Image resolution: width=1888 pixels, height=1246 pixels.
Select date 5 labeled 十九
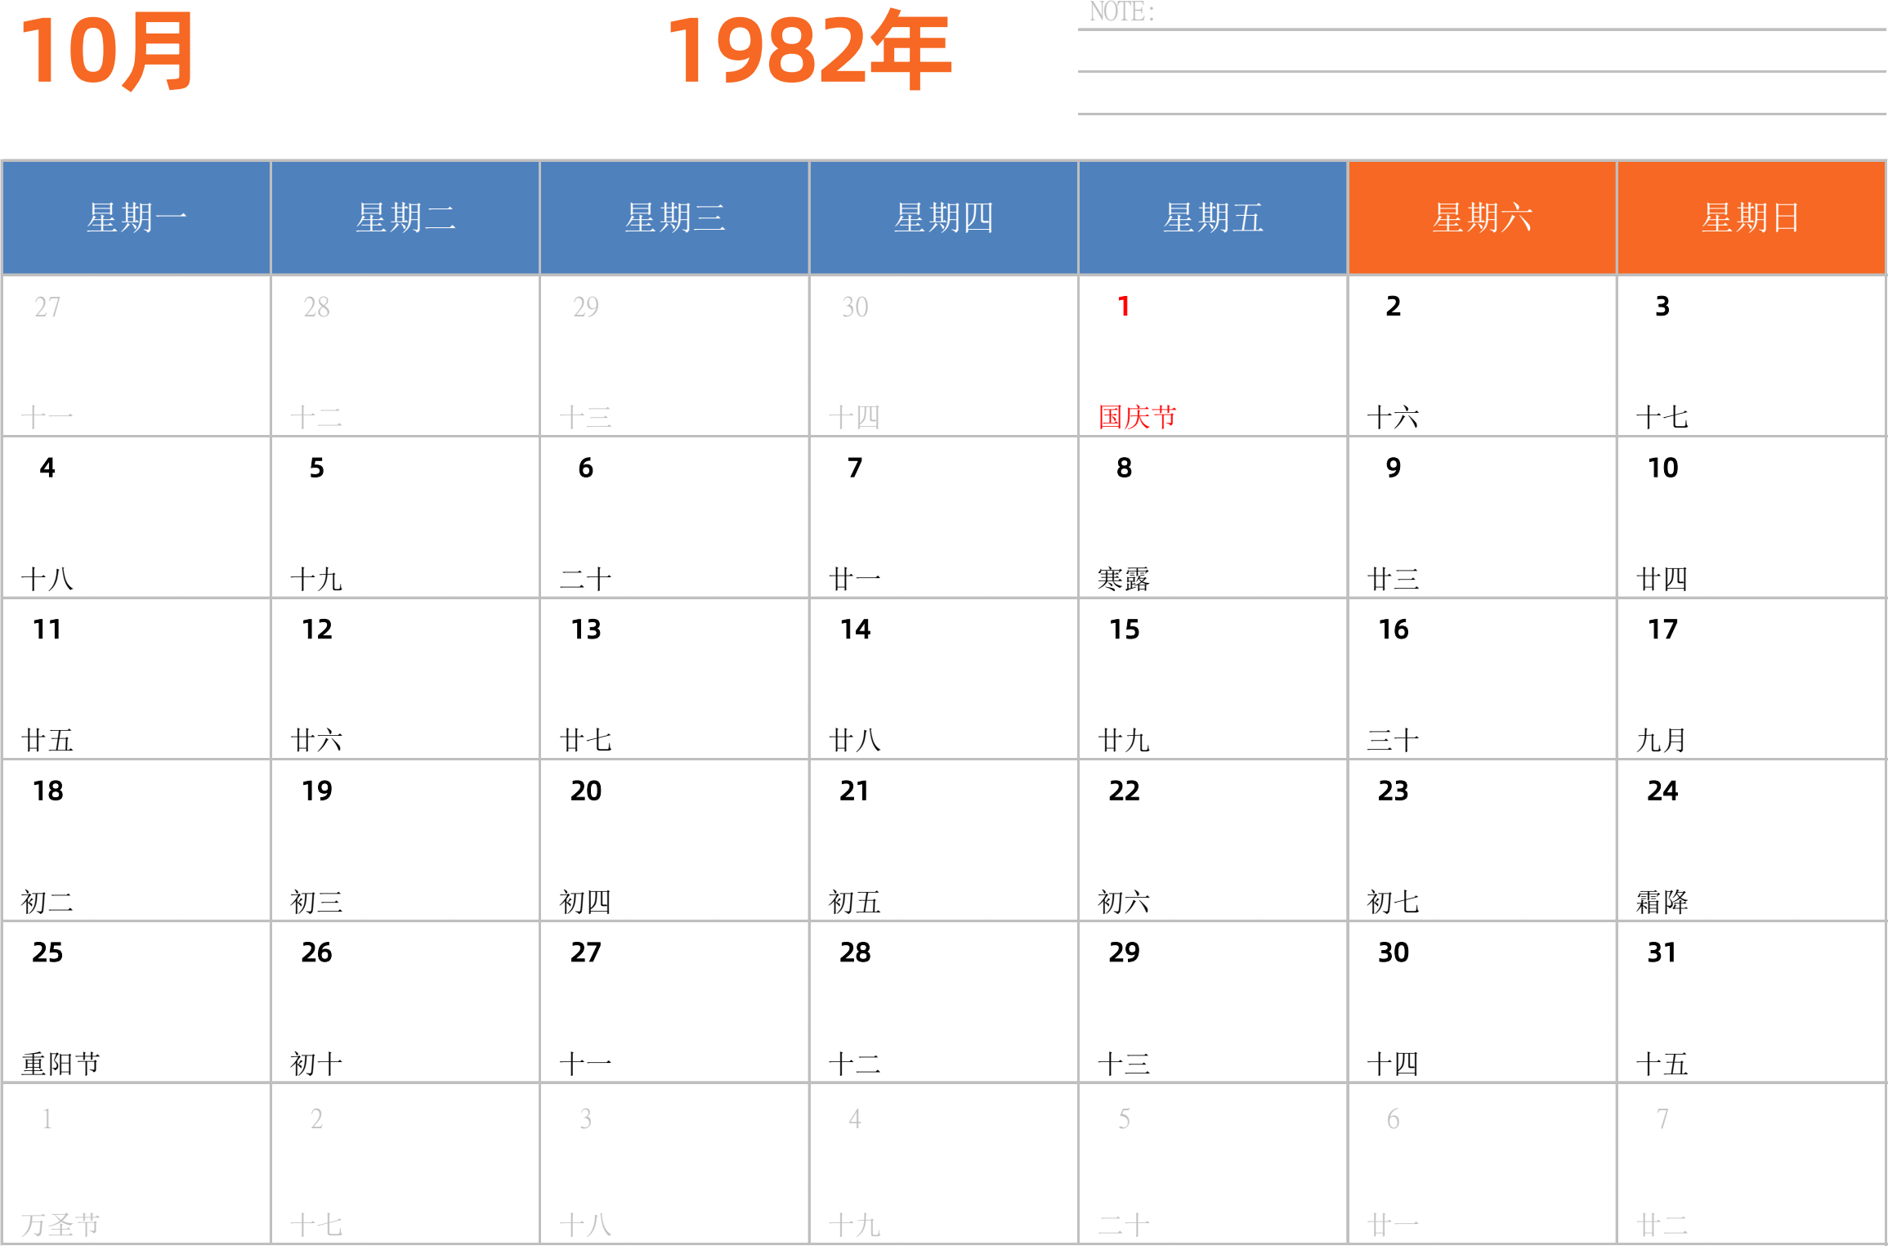[405, 518]
